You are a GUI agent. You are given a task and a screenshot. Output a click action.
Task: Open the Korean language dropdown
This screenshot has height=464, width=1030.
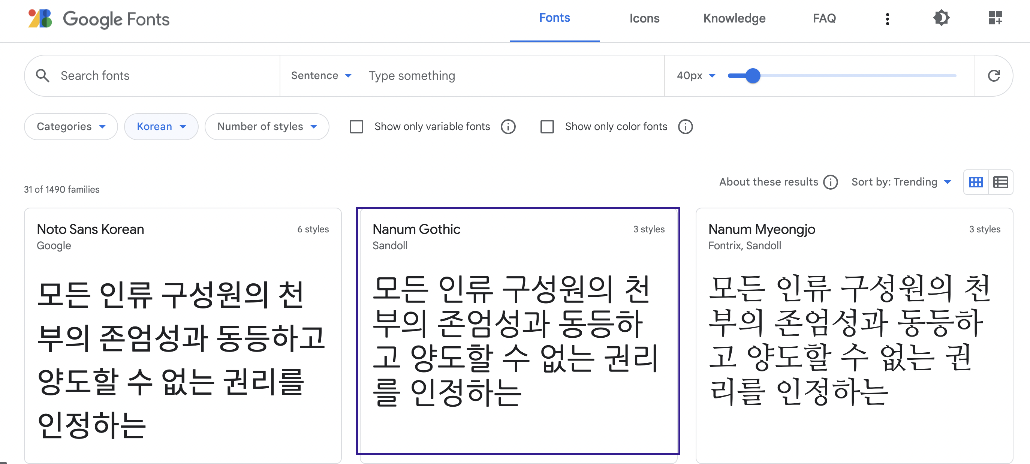(x=161, y=127)
